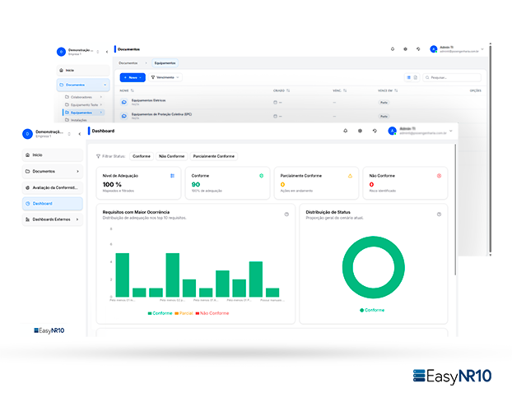
Task: Click the green Conforme legend swatch under bar chart
Action: [150, 313]
